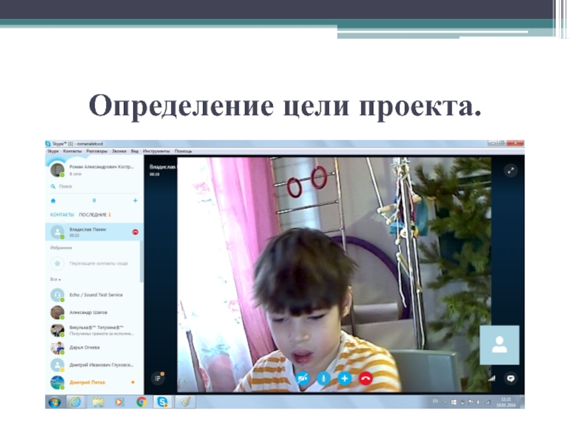Click own self-view video thumbnail
The height and width of the screenshot is (427, 570).
tap(499, 345)
